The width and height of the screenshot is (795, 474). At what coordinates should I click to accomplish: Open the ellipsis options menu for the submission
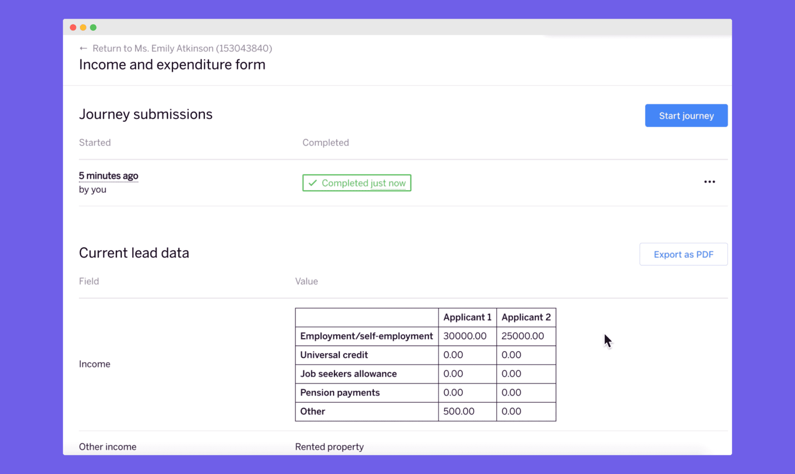710,182
